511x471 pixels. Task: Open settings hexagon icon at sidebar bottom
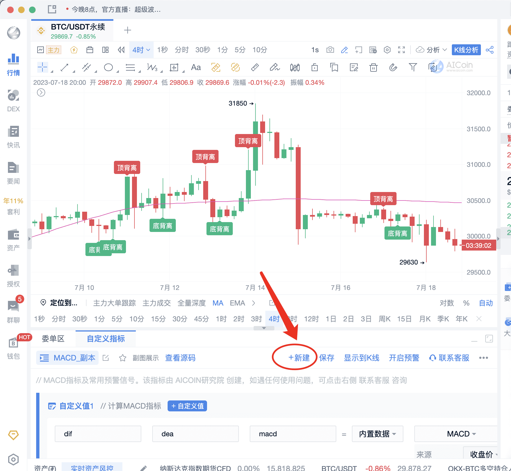[13, 460]
